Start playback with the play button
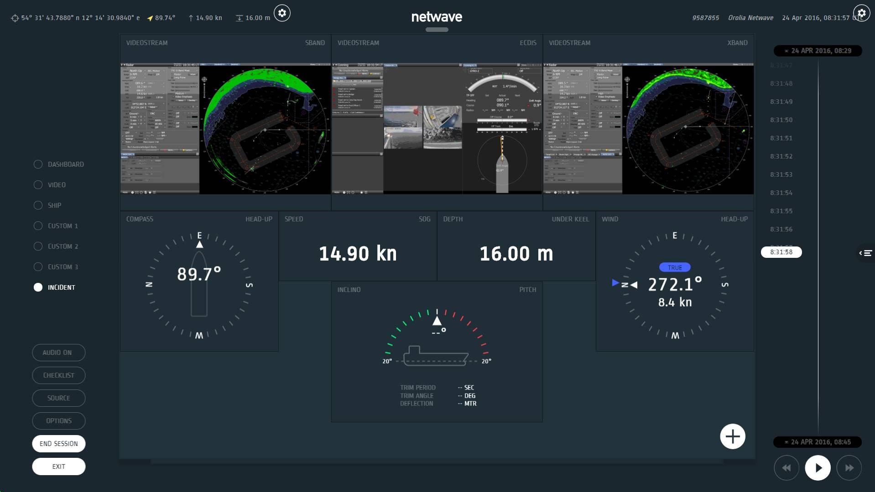Image resolution: width=875 pixels, height=492 pixels. coord(818,468)
